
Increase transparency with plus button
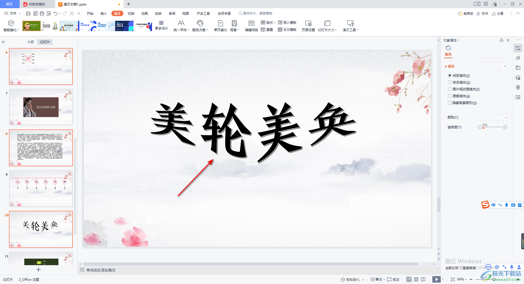click(x=505, y=127)
